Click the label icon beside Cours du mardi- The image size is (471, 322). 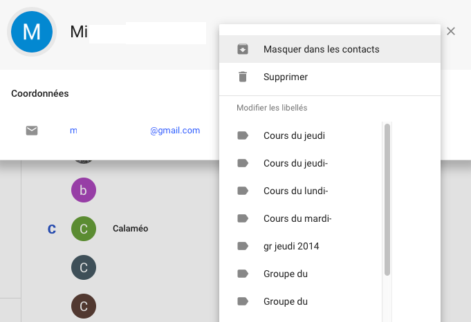pyautogui.click(x=243, y=218)
